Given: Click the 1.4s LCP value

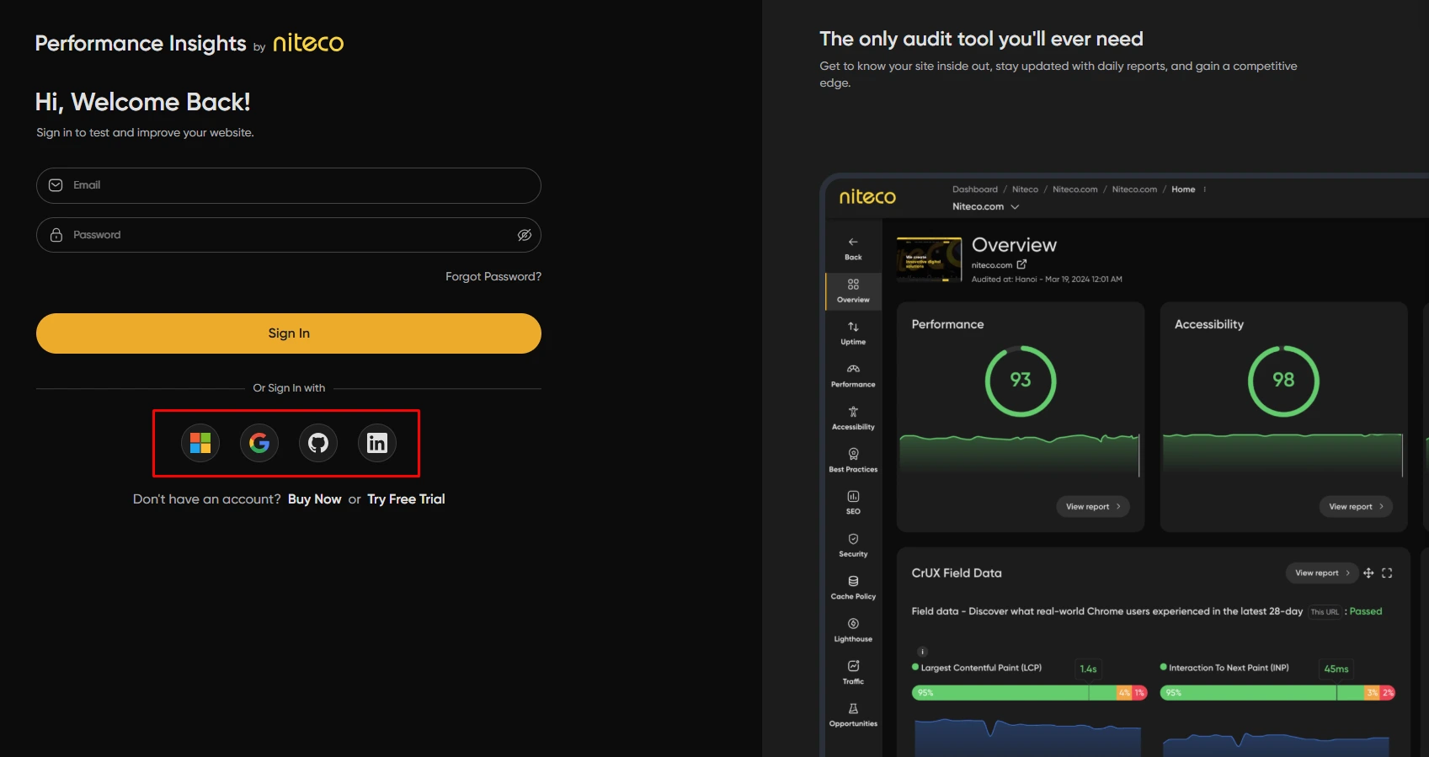Looking at the screenshot, I should coord(1088,669).
